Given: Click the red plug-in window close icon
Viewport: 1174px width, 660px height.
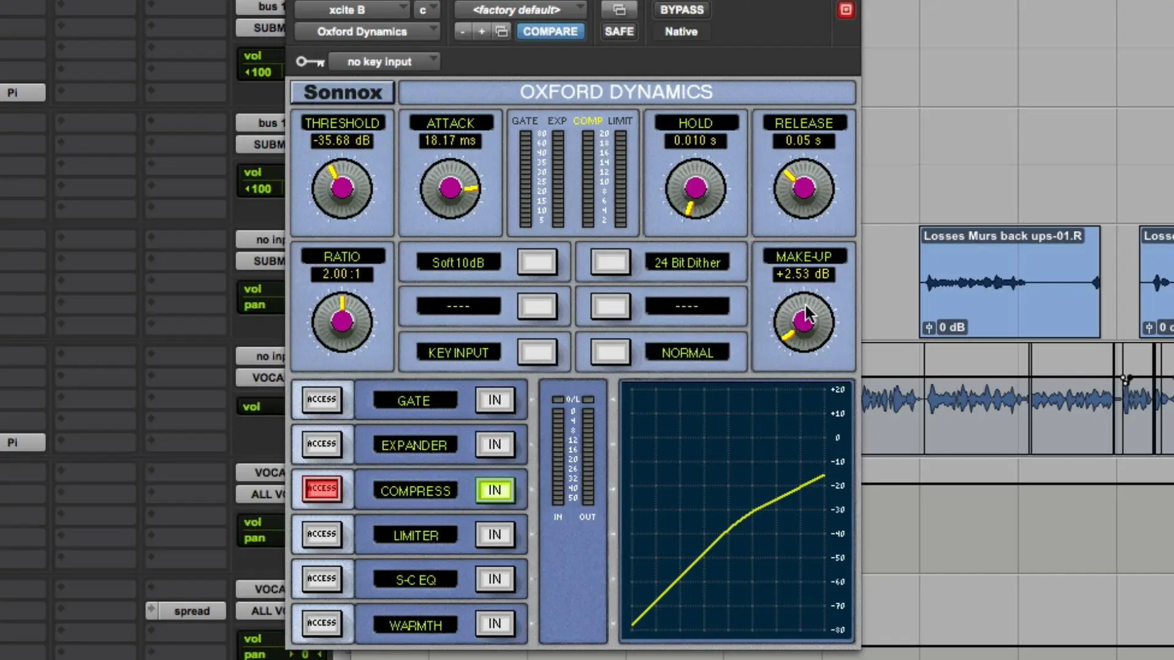Looking at the screenshot, I should coord(846,10).
